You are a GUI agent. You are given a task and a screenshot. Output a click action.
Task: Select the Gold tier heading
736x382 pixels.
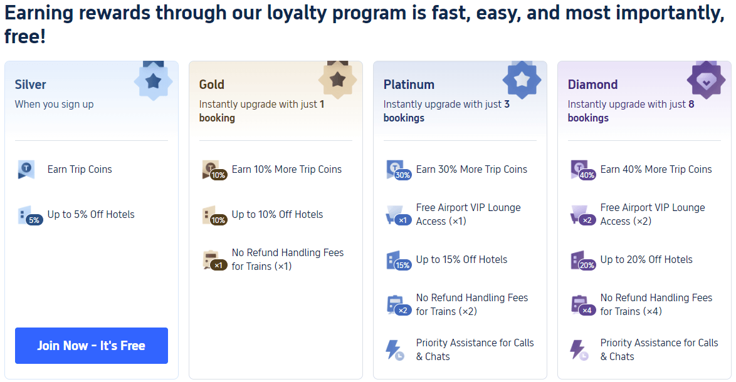click(x=212, y=85)
